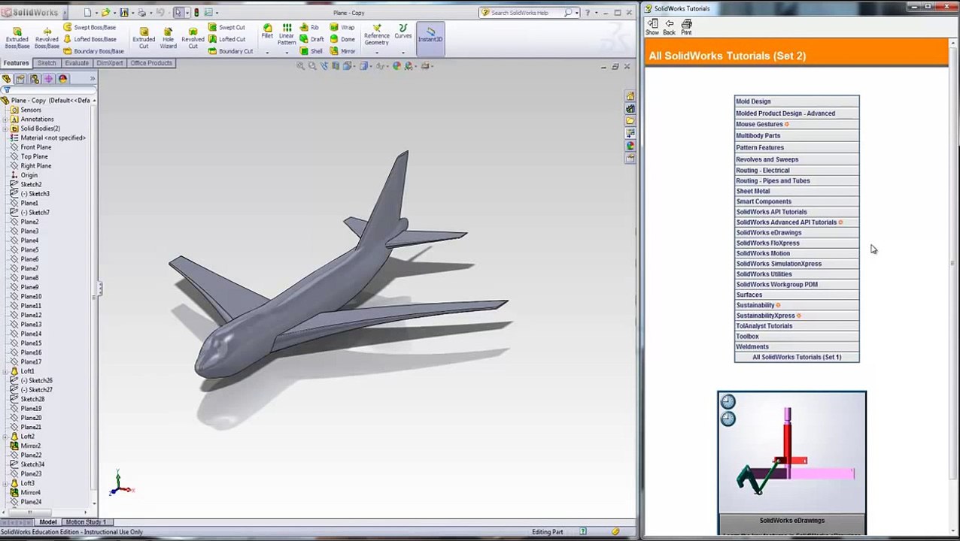Open the Curves tools

click(403, 32)
